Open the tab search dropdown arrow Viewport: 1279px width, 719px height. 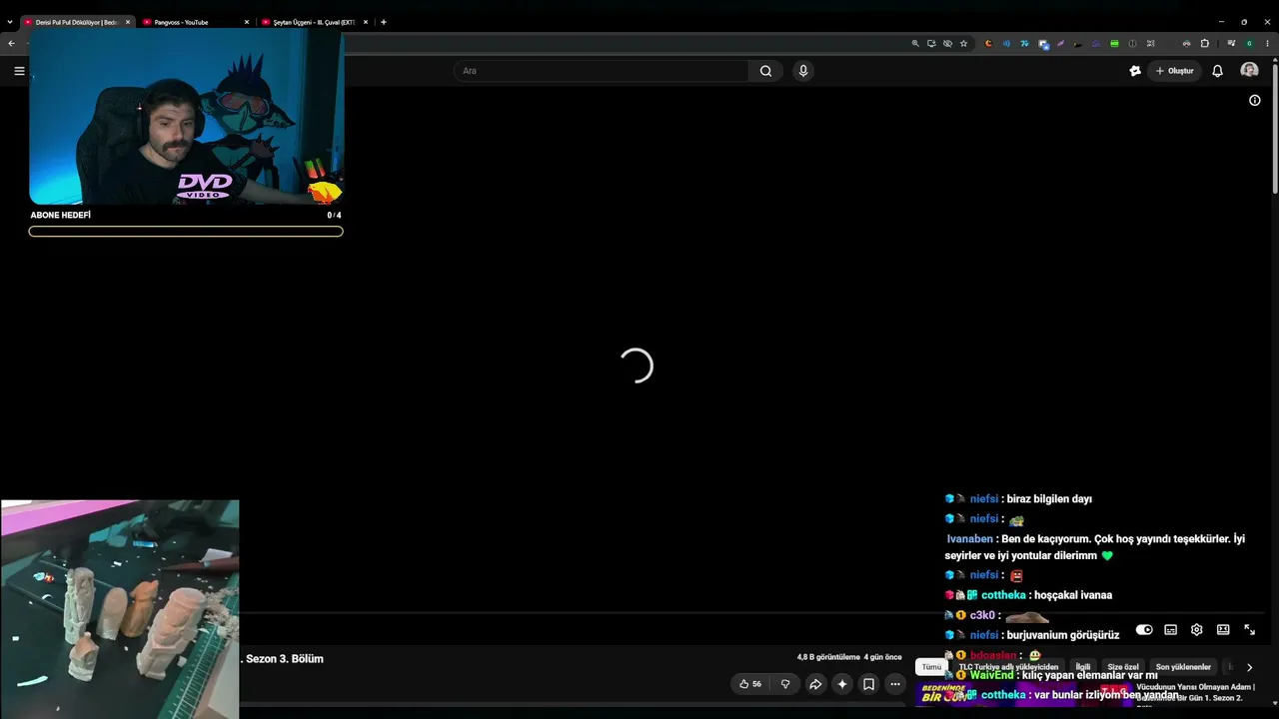pos(10,22)
